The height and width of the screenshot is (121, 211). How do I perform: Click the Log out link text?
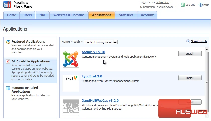[190, 5]
